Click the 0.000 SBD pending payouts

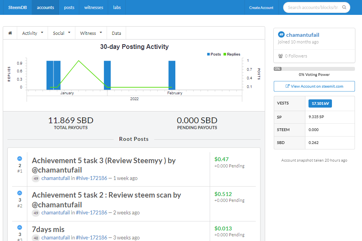[x=197, y=120]
